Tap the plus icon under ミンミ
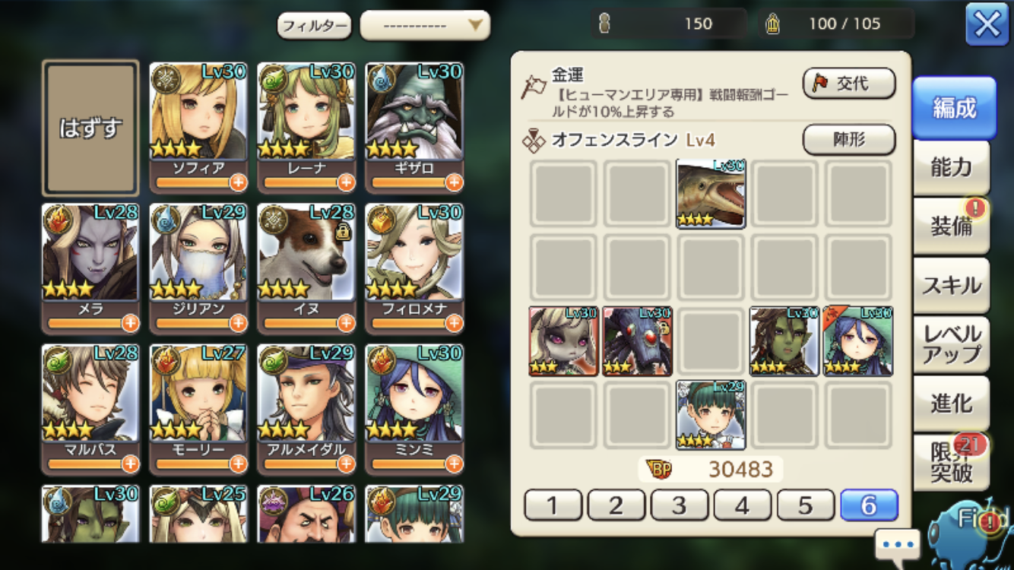The width and height of the screenshot is (1014, 570). click(x=454, y=464)
